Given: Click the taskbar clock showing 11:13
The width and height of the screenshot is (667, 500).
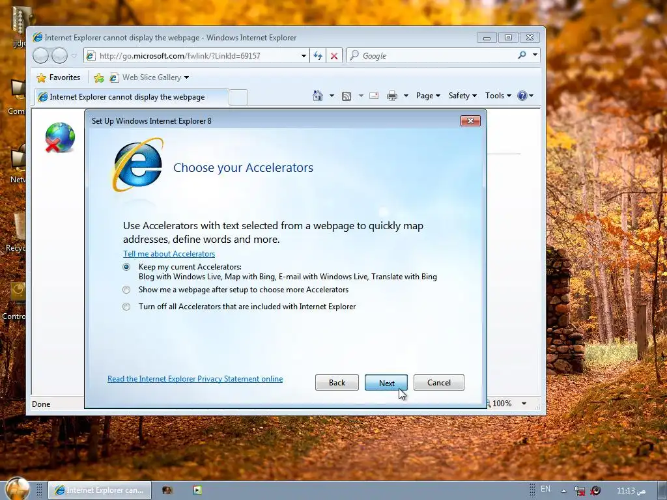Looking at the screenshot, I should pos(631,491).
